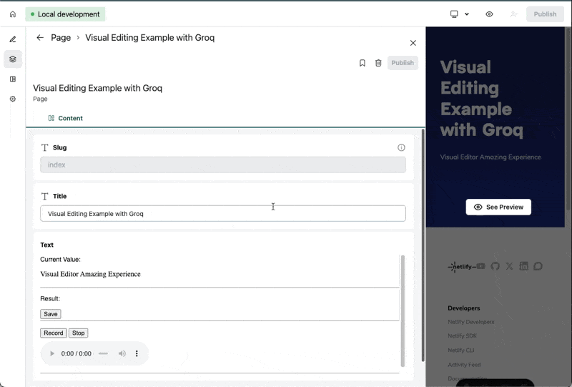The image size is (572, 387).
Task: Expand the viewport size dropdown arrow
Action: click(x=467, y=14)
